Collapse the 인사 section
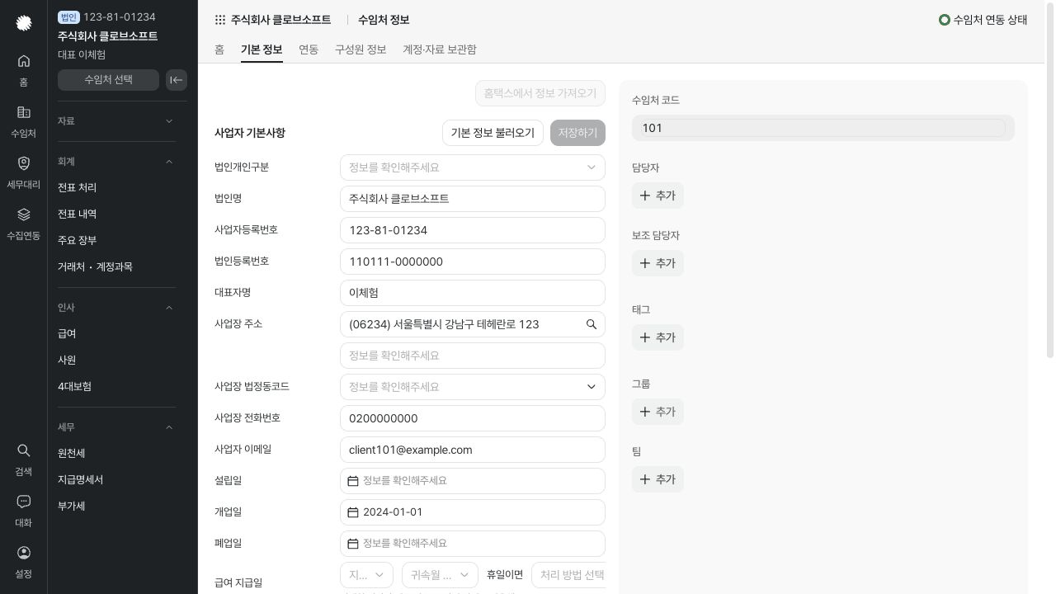1056x594 pixels. point(116,308)
